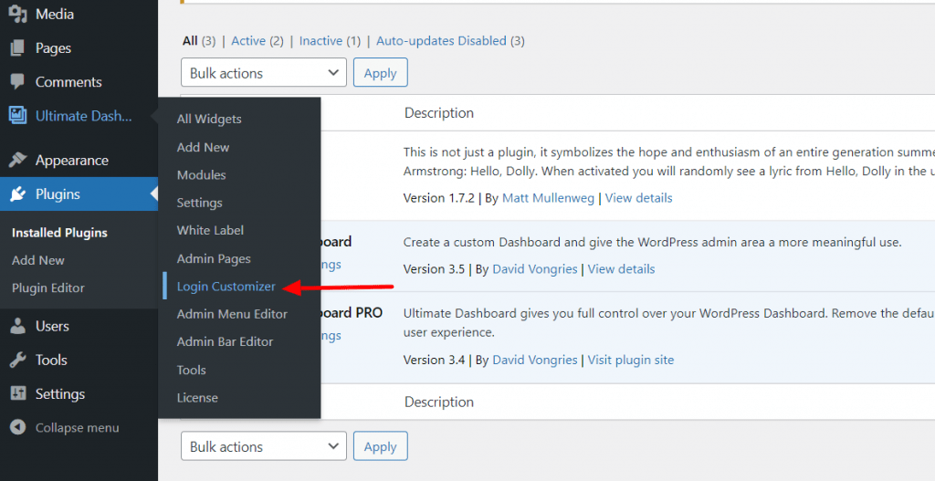935x481 pixels.
Task: Select All Widgets in flyout menu
Action: [x=209, y=119]
